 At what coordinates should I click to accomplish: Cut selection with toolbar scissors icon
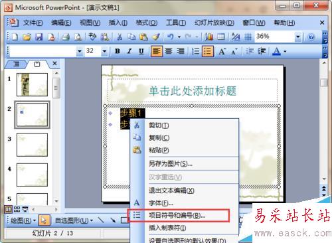120,37
